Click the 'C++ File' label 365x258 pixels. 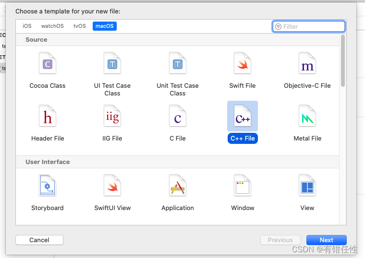243,138
